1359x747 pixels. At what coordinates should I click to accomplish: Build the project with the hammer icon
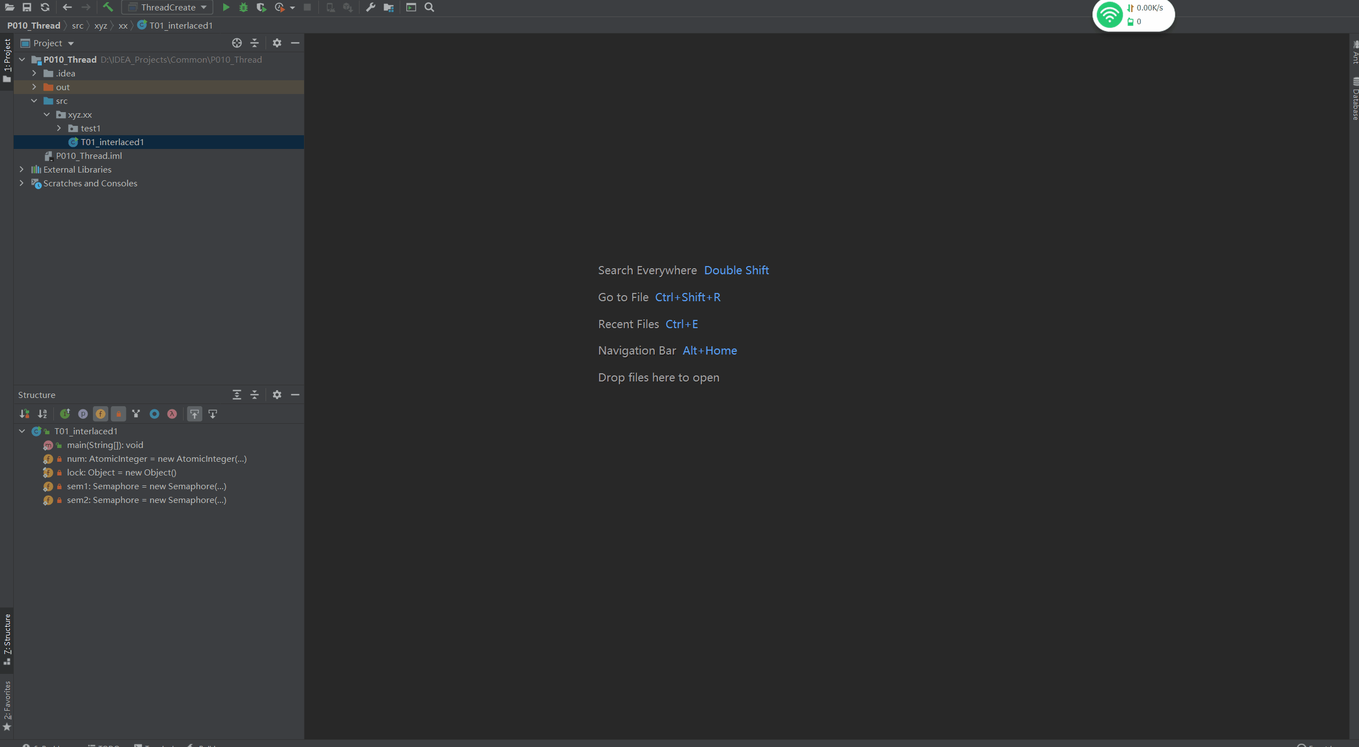click(108, 7)
